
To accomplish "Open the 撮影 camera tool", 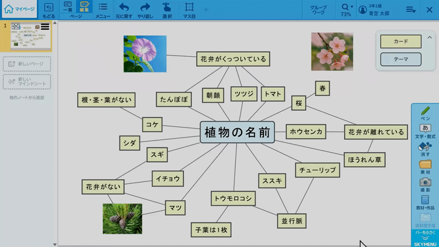I will [x=425, y=186].
